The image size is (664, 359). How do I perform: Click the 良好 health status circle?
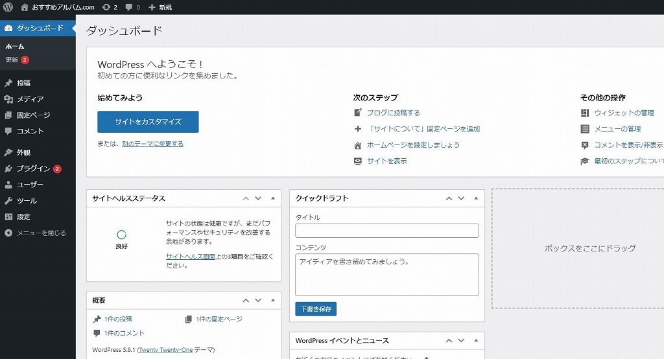(121, 235)
